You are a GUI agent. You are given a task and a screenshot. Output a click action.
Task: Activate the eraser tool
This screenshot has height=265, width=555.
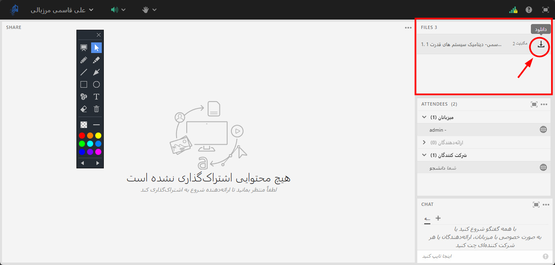84,109
